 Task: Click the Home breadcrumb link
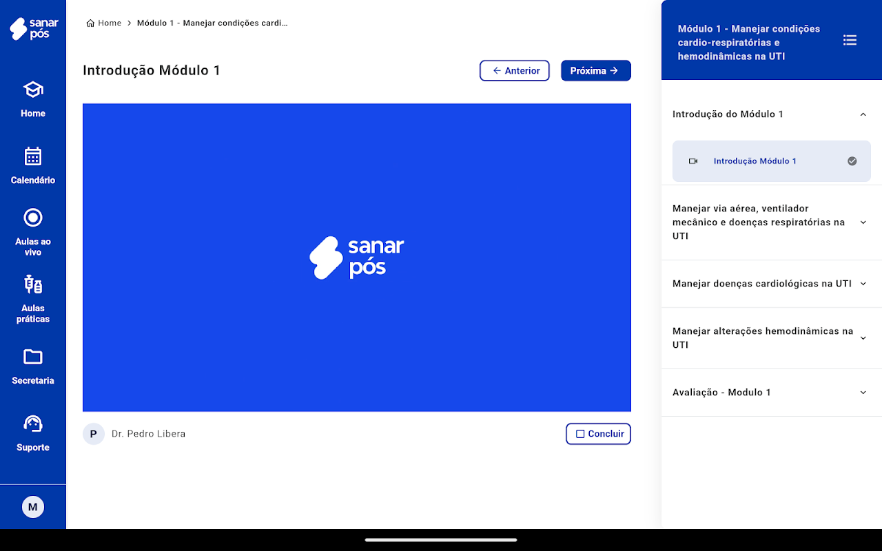[x=104, y=23]
